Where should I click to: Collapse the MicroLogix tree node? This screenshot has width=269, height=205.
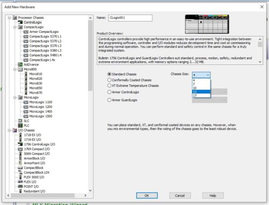click(15, 98)
